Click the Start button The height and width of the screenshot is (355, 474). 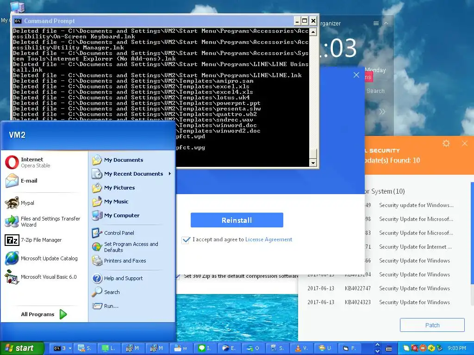(22, 348)
